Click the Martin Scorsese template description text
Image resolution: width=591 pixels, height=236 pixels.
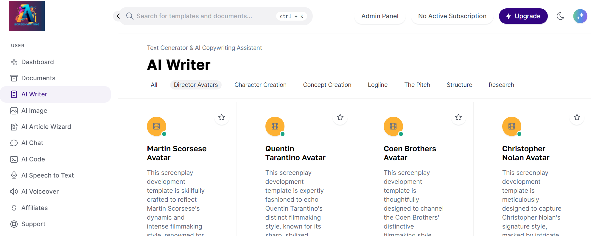coord(176,202)
